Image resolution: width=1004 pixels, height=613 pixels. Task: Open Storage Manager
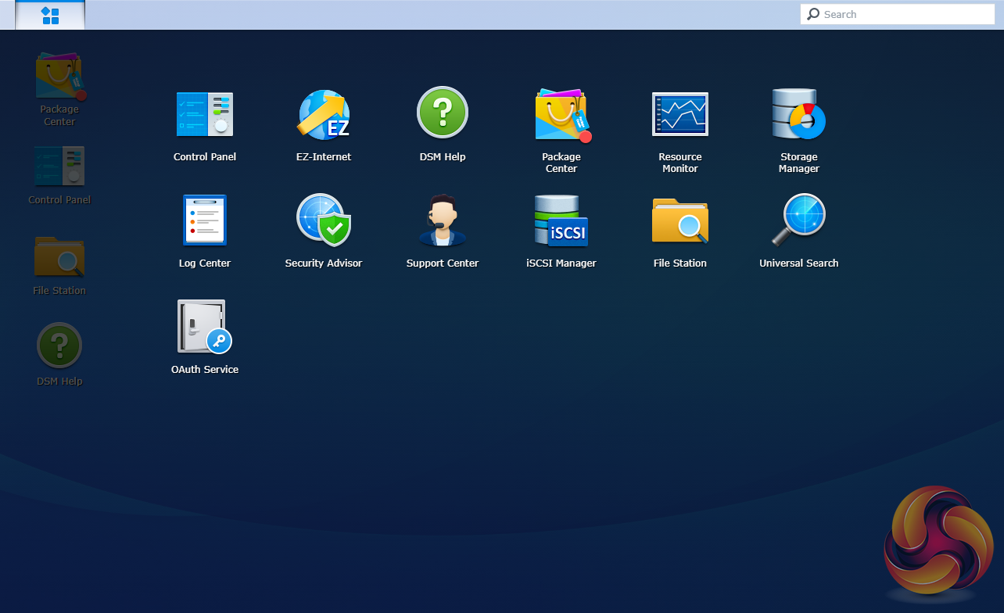(798, 115)
